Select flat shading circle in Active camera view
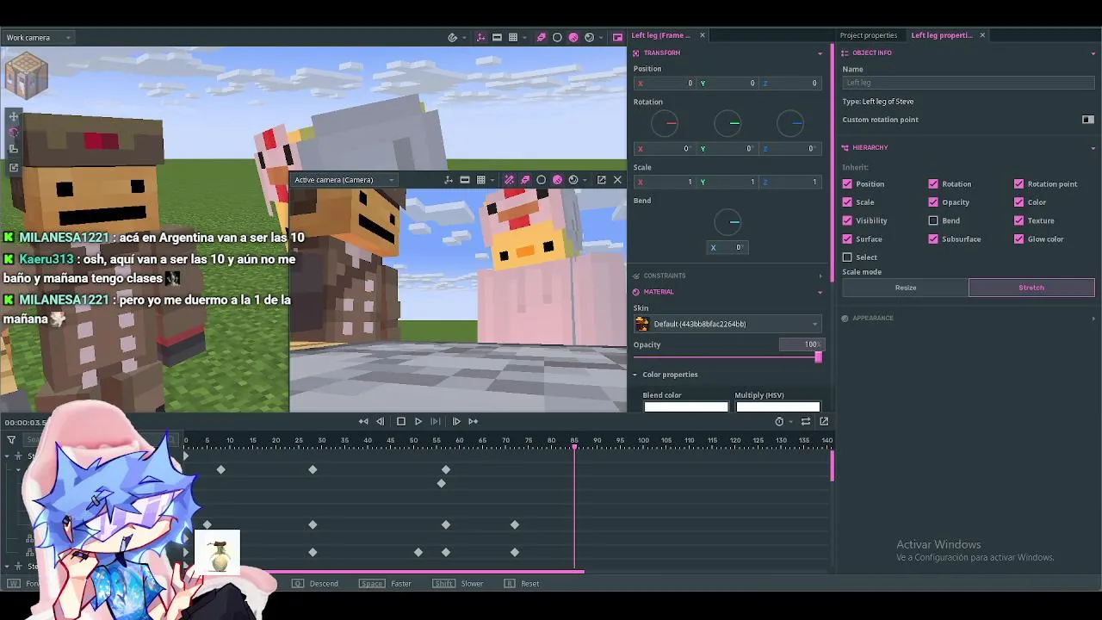1102x620 pixels. 541,180
